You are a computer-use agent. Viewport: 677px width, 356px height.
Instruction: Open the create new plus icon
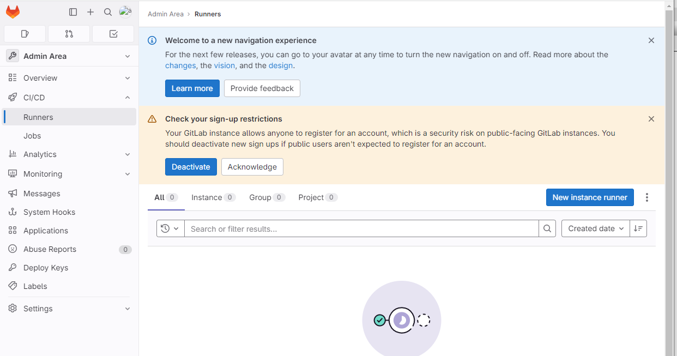tap(90, 11)
